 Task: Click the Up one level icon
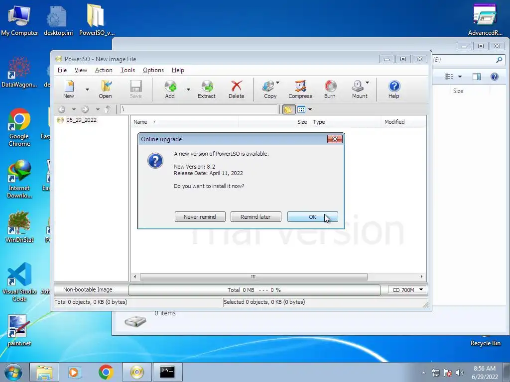tap(108, 109)
